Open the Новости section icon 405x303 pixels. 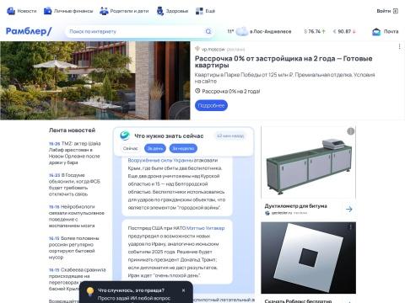pos(11,11)
